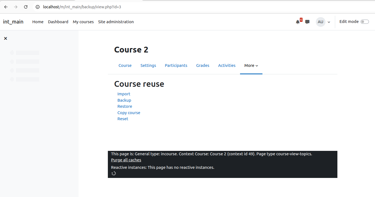Open the More tab dropdown
Image resolution: width=375 pixels, height=197 pixels.
tap(251, 65)
